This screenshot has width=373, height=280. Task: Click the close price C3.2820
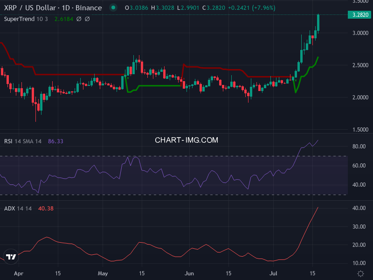click(214, 8)
